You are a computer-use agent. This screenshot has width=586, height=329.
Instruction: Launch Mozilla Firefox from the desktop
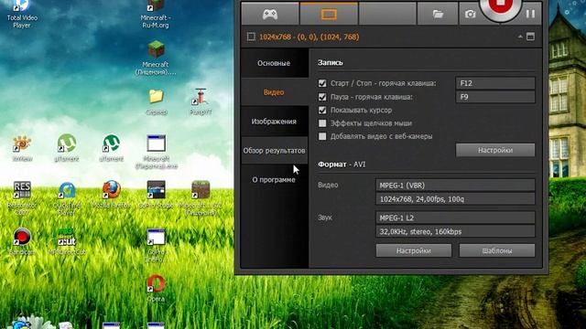click(x=112, y=195)
